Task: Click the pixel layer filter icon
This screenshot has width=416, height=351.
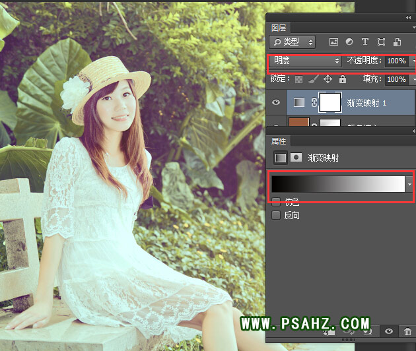Action: click(x=333, y=42)
